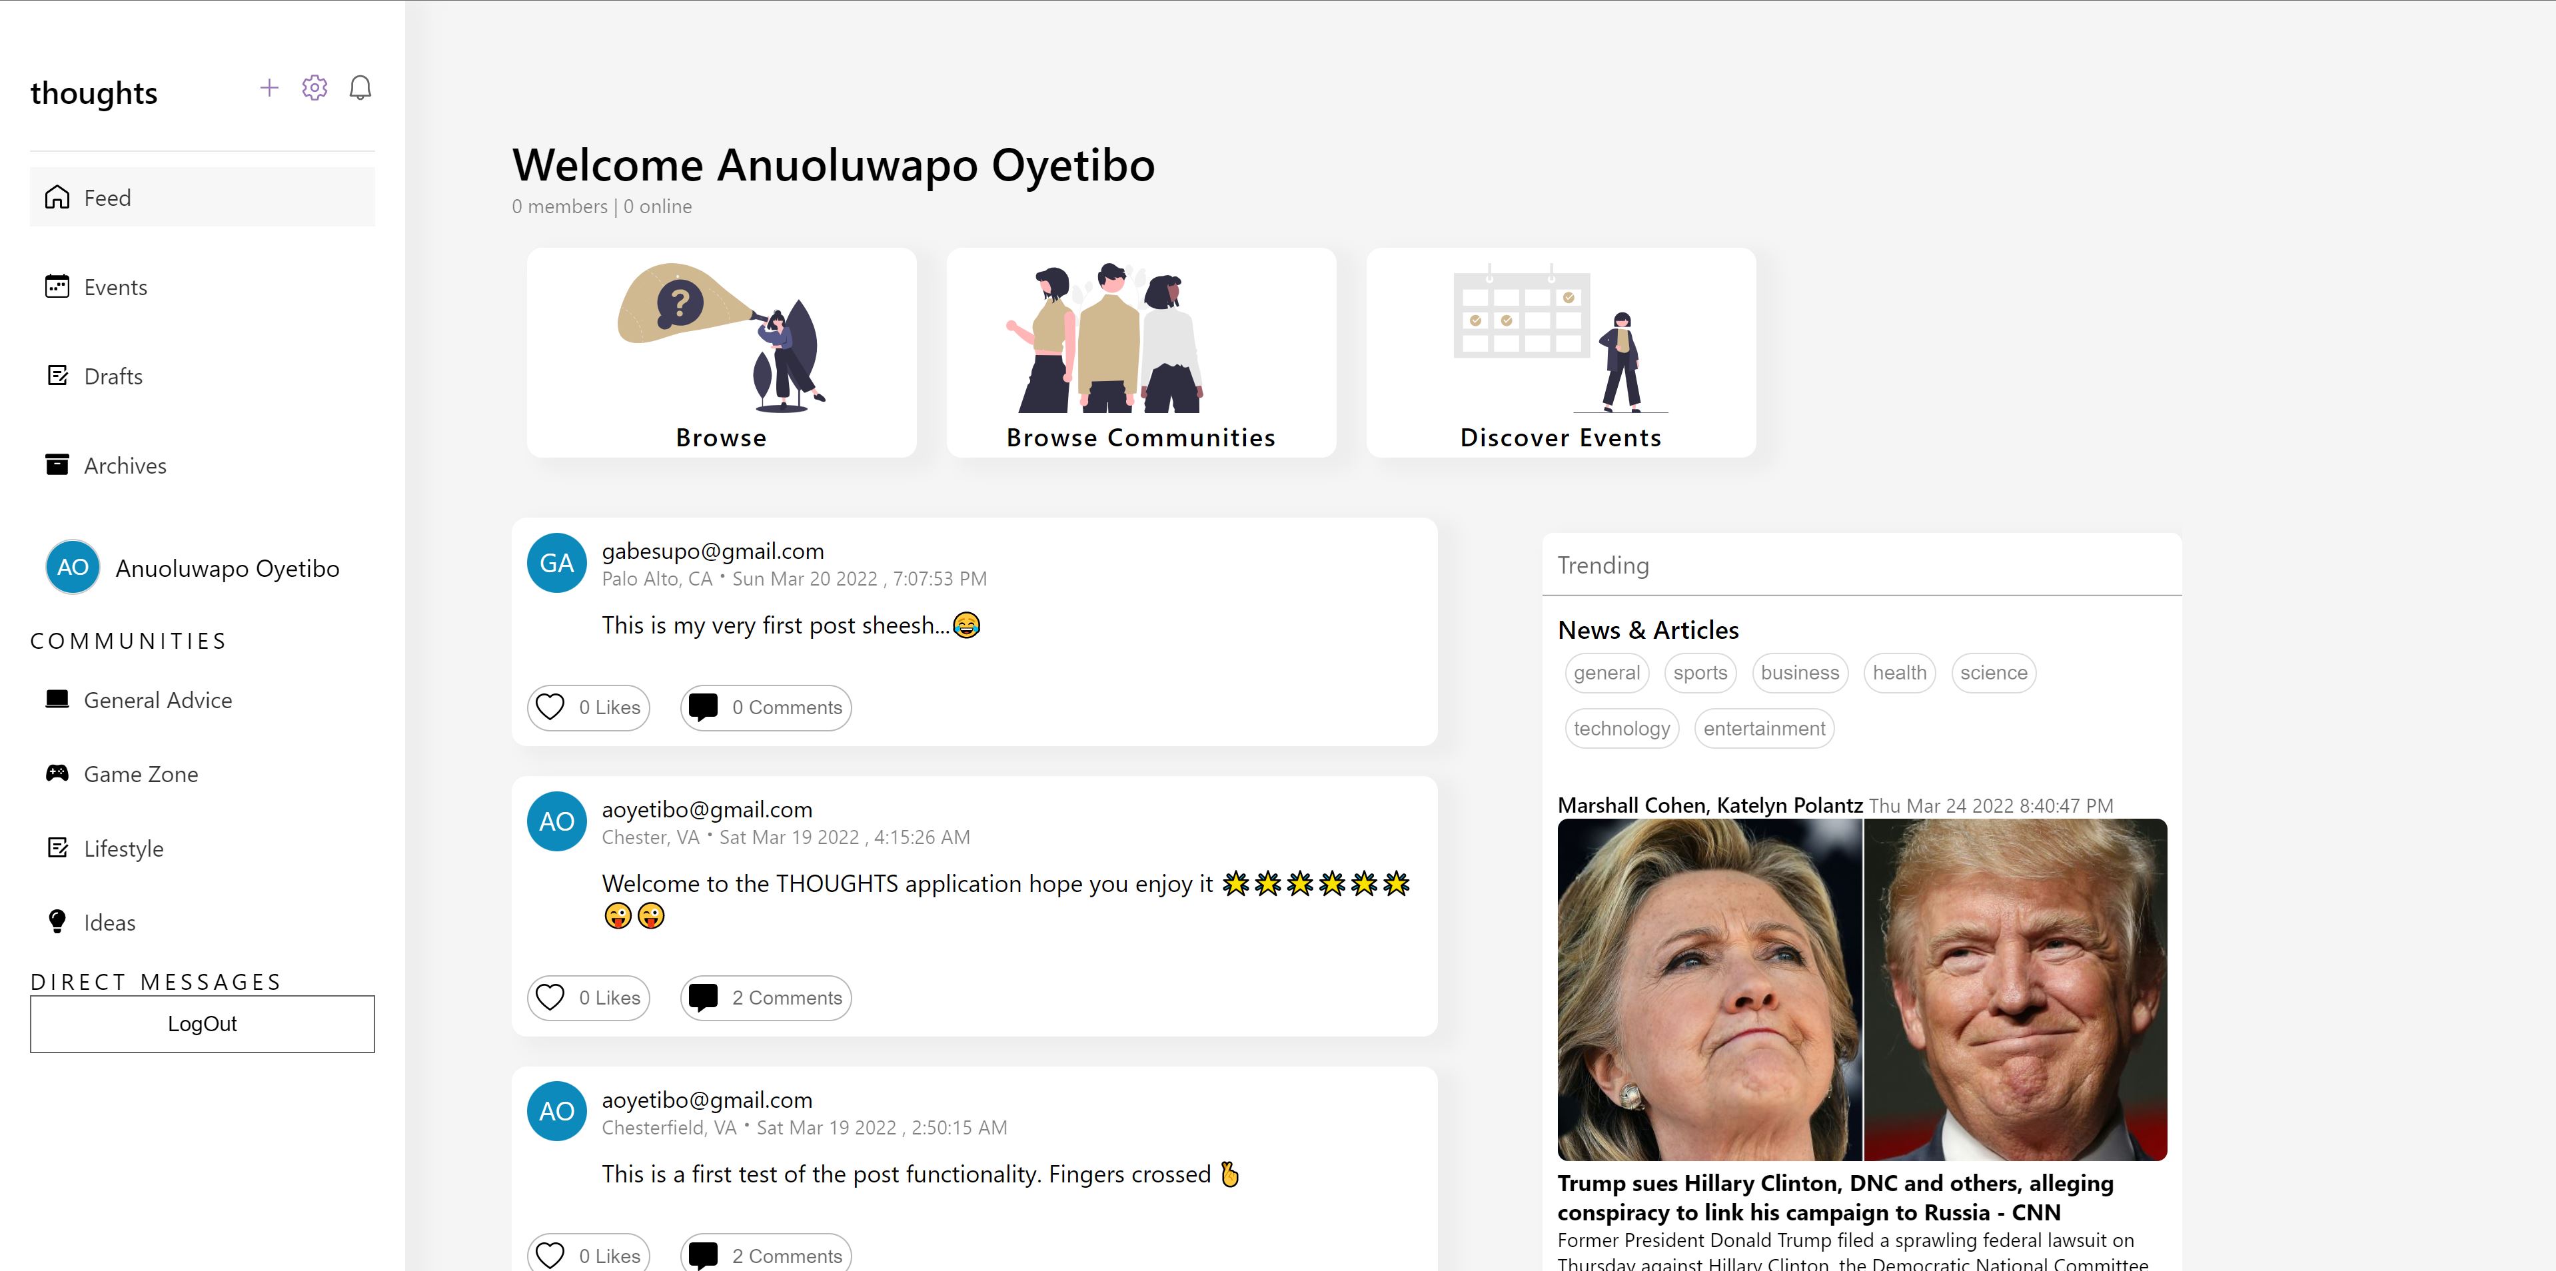
Task: Filter news by general tag
Action: [1606, 673]
